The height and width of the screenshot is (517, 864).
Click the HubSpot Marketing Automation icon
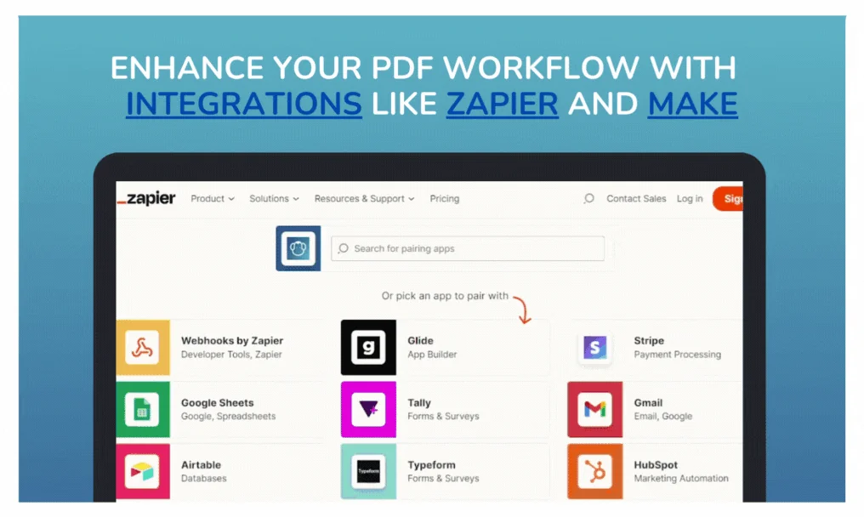594,472
